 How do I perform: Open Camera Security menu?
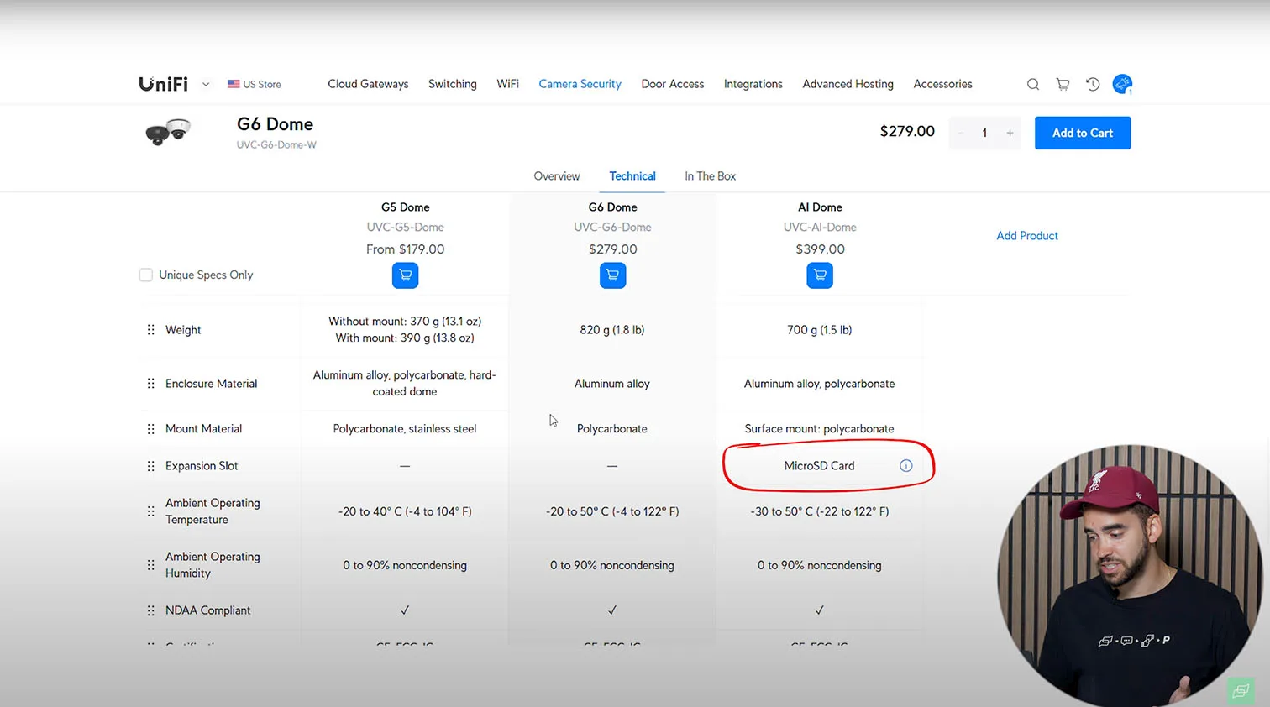(580, 84)
